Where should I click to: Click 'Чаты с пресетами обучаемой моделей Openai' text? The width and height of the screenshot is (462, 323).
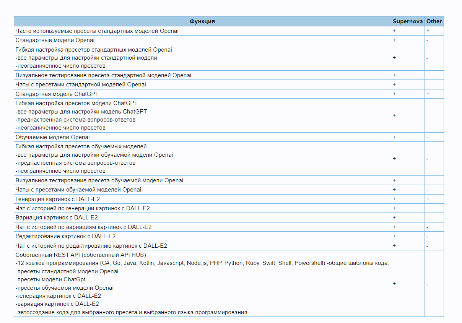pyautogui.click(x=78, y=190)
